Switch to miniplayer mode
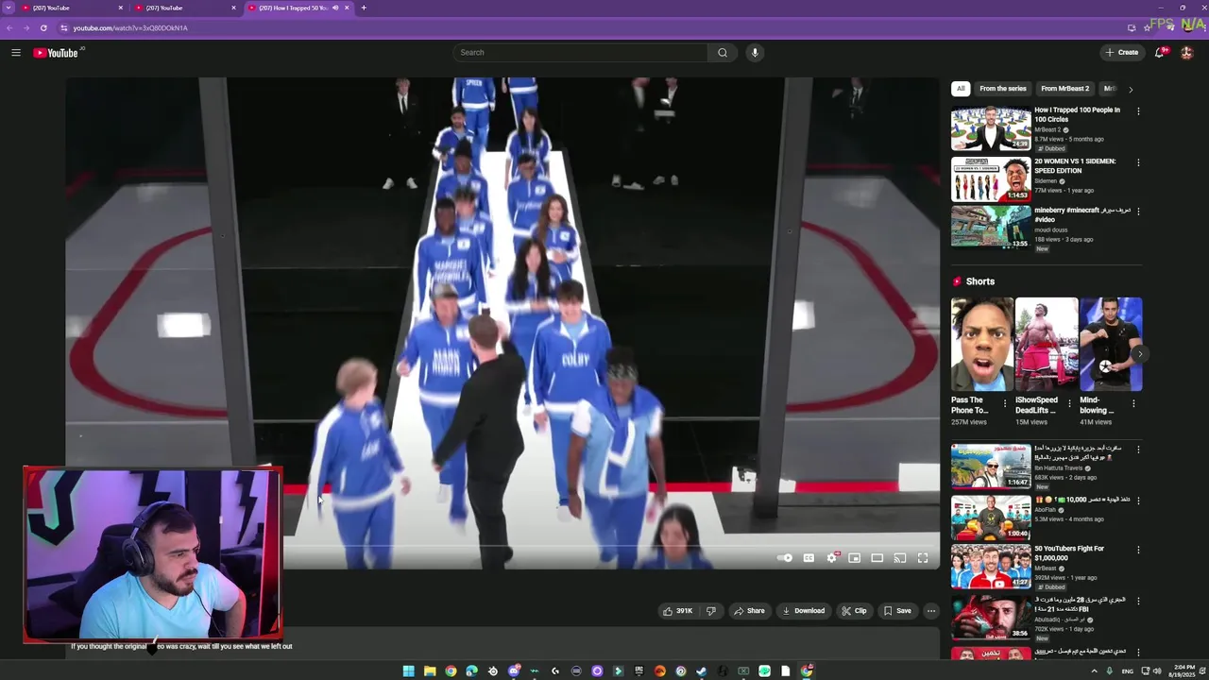Screen dimensions: 1209x680 pyautogui.click(x=855, y=558)
